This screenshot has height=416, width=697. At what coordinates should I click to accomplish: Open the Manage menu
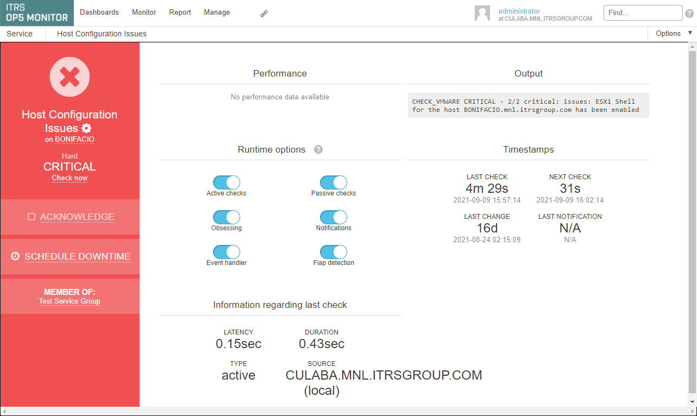point(217,12)
